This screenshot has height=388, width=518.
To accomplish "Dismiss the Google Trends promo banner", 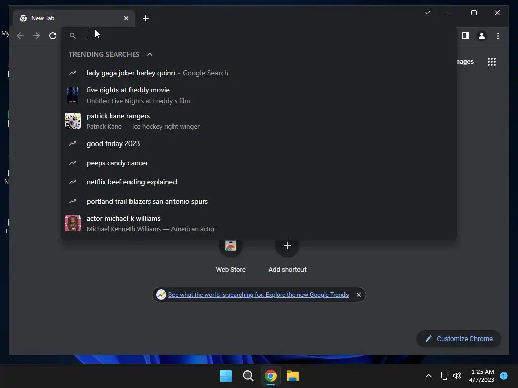I will point(359,295).
